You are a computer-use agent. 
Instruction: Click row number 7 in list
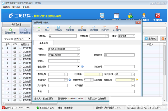click(8, 71)
